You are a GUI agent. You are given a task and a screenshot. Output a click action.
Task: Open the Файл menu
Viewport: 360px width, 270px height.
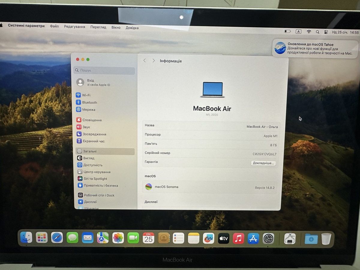coord(54,26)
